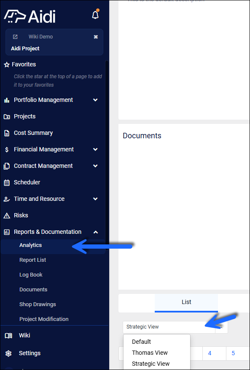Click the Aidi logo
The image size is (250, 370).
[30, 16]
